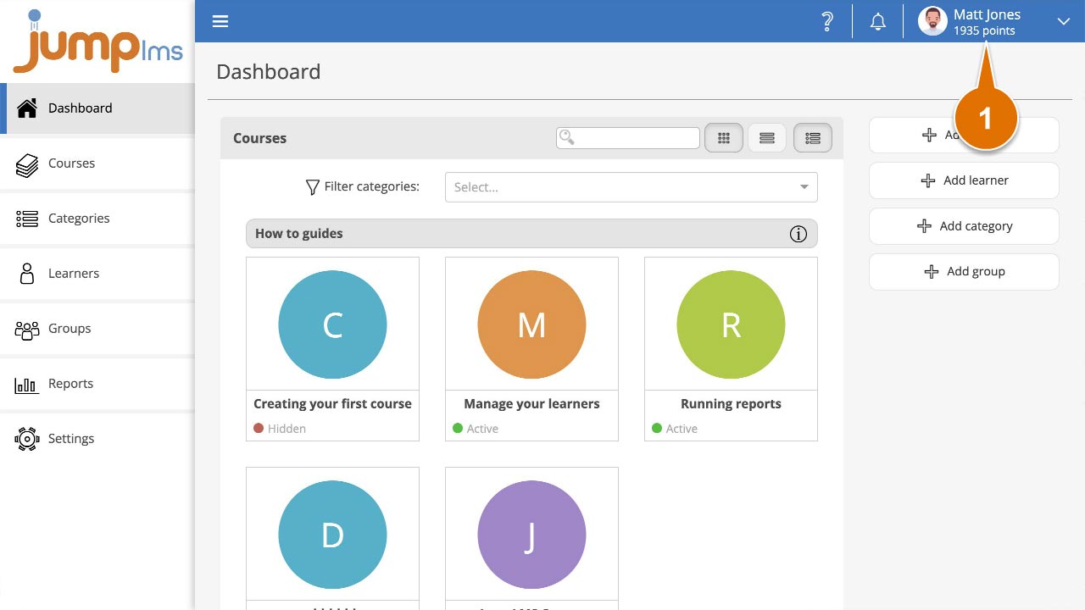The image size is (1085, 610).
Task: Switch to list view of courses
Action: click(767, 138)
